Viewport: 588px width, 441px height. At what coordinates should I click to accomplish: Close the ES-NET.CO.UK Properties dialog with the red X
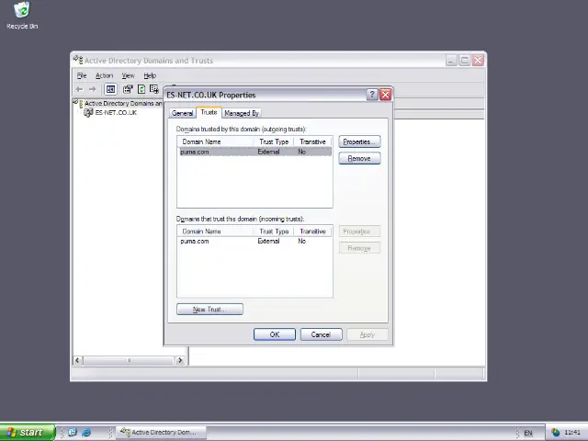pos(385,95)
